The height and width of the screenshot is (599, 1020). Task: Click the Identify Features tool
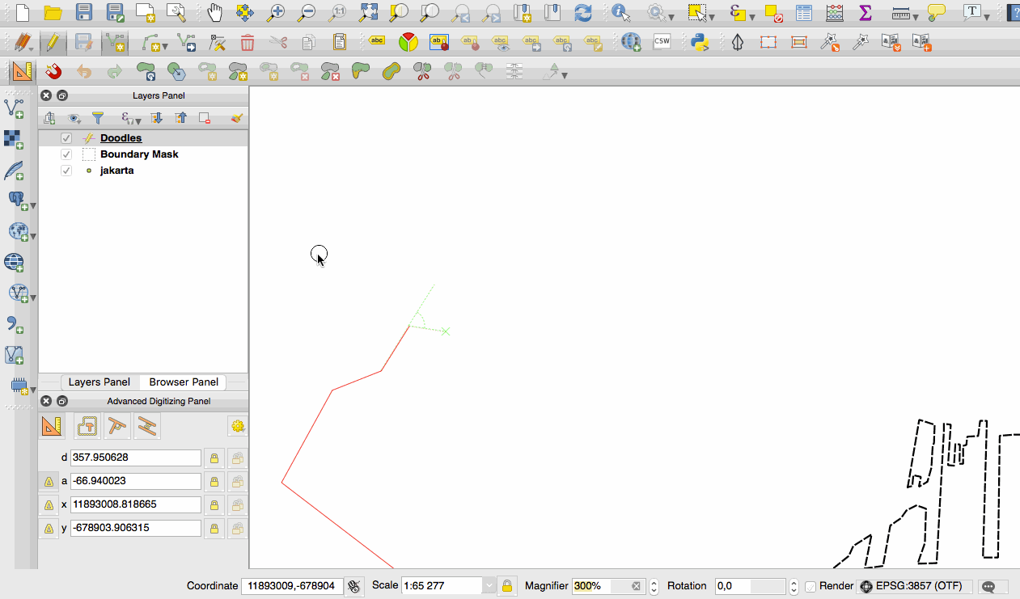tap(620, 12)
